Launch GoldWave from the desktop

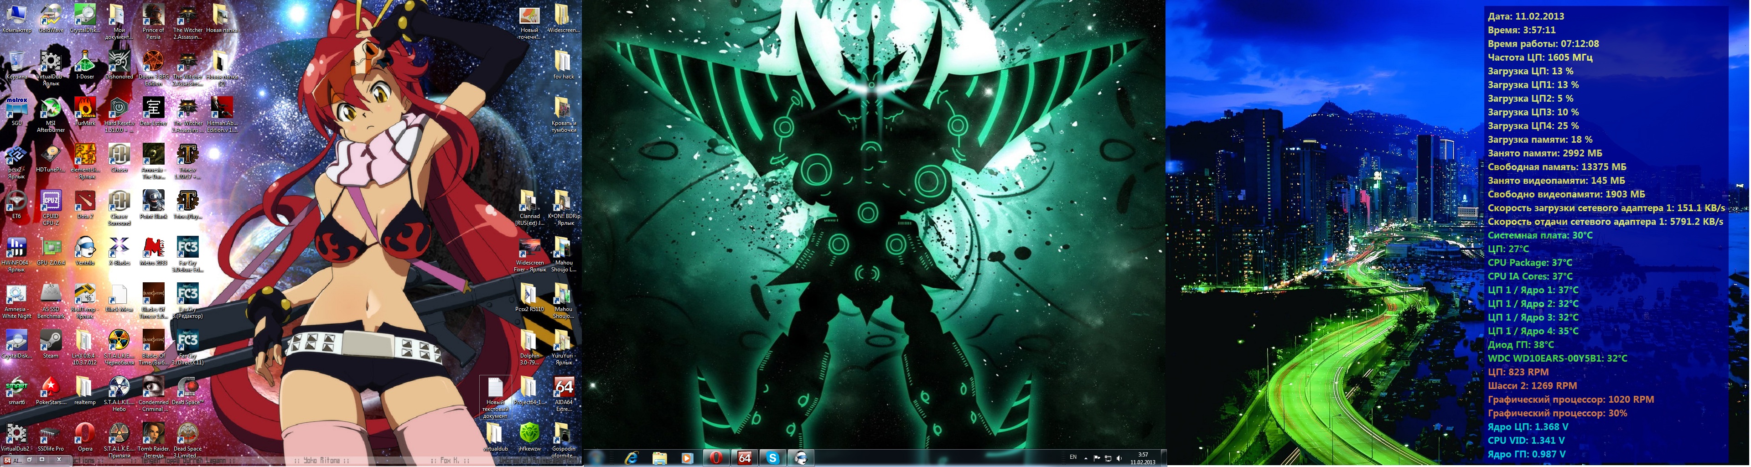[x=51, y=18]
